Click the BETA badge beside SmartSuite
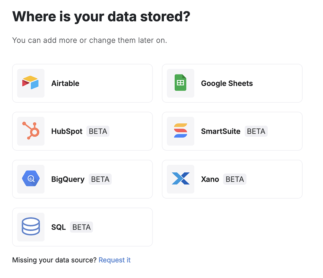The height and width of the screenshot is (278, 323). (x=256, y=131)
